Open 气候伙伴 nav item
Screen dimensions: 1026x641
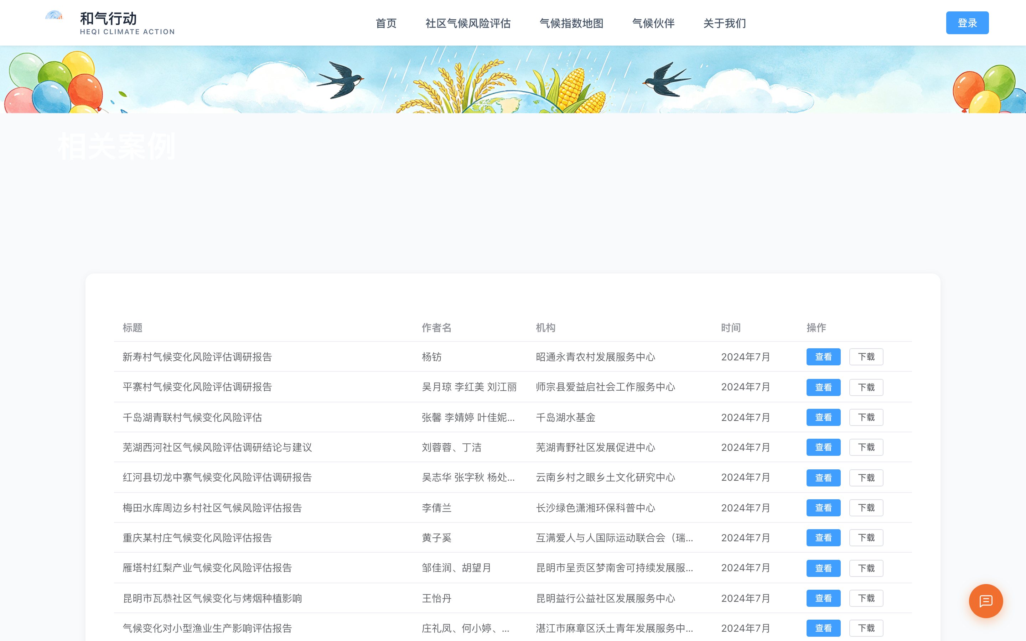653,23
